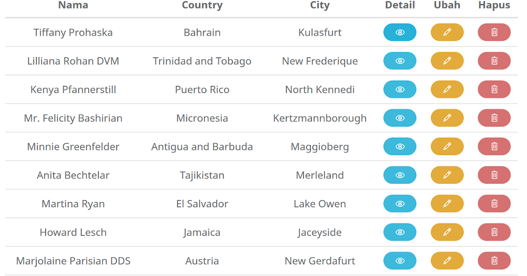
Task: Edit Kenya Pfannerstill with the yellow pencil button
Action: pyautogui.click(x=447, y=89)
